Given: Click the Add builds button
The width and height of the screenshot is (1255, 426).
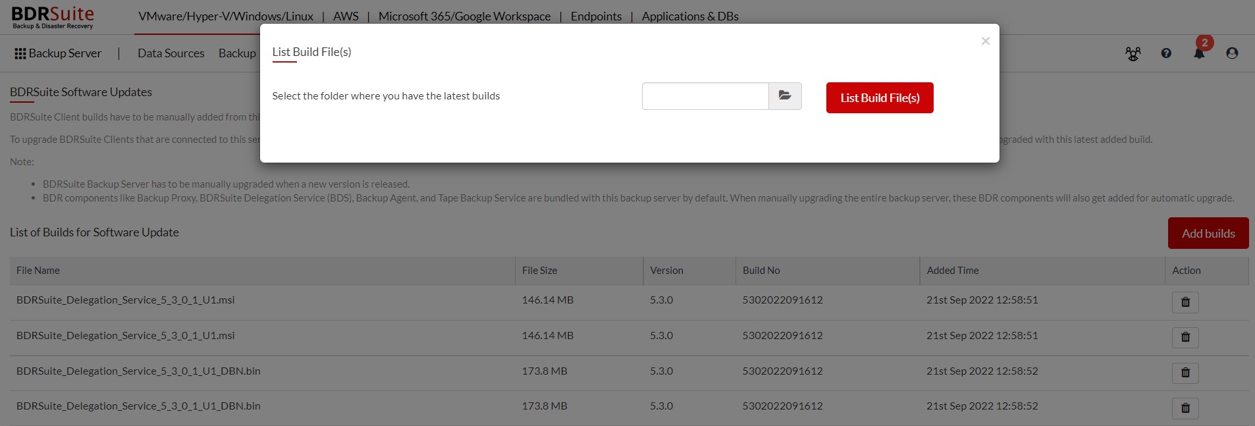Looking at the screenshot, I should click(x=1208, y=233).
